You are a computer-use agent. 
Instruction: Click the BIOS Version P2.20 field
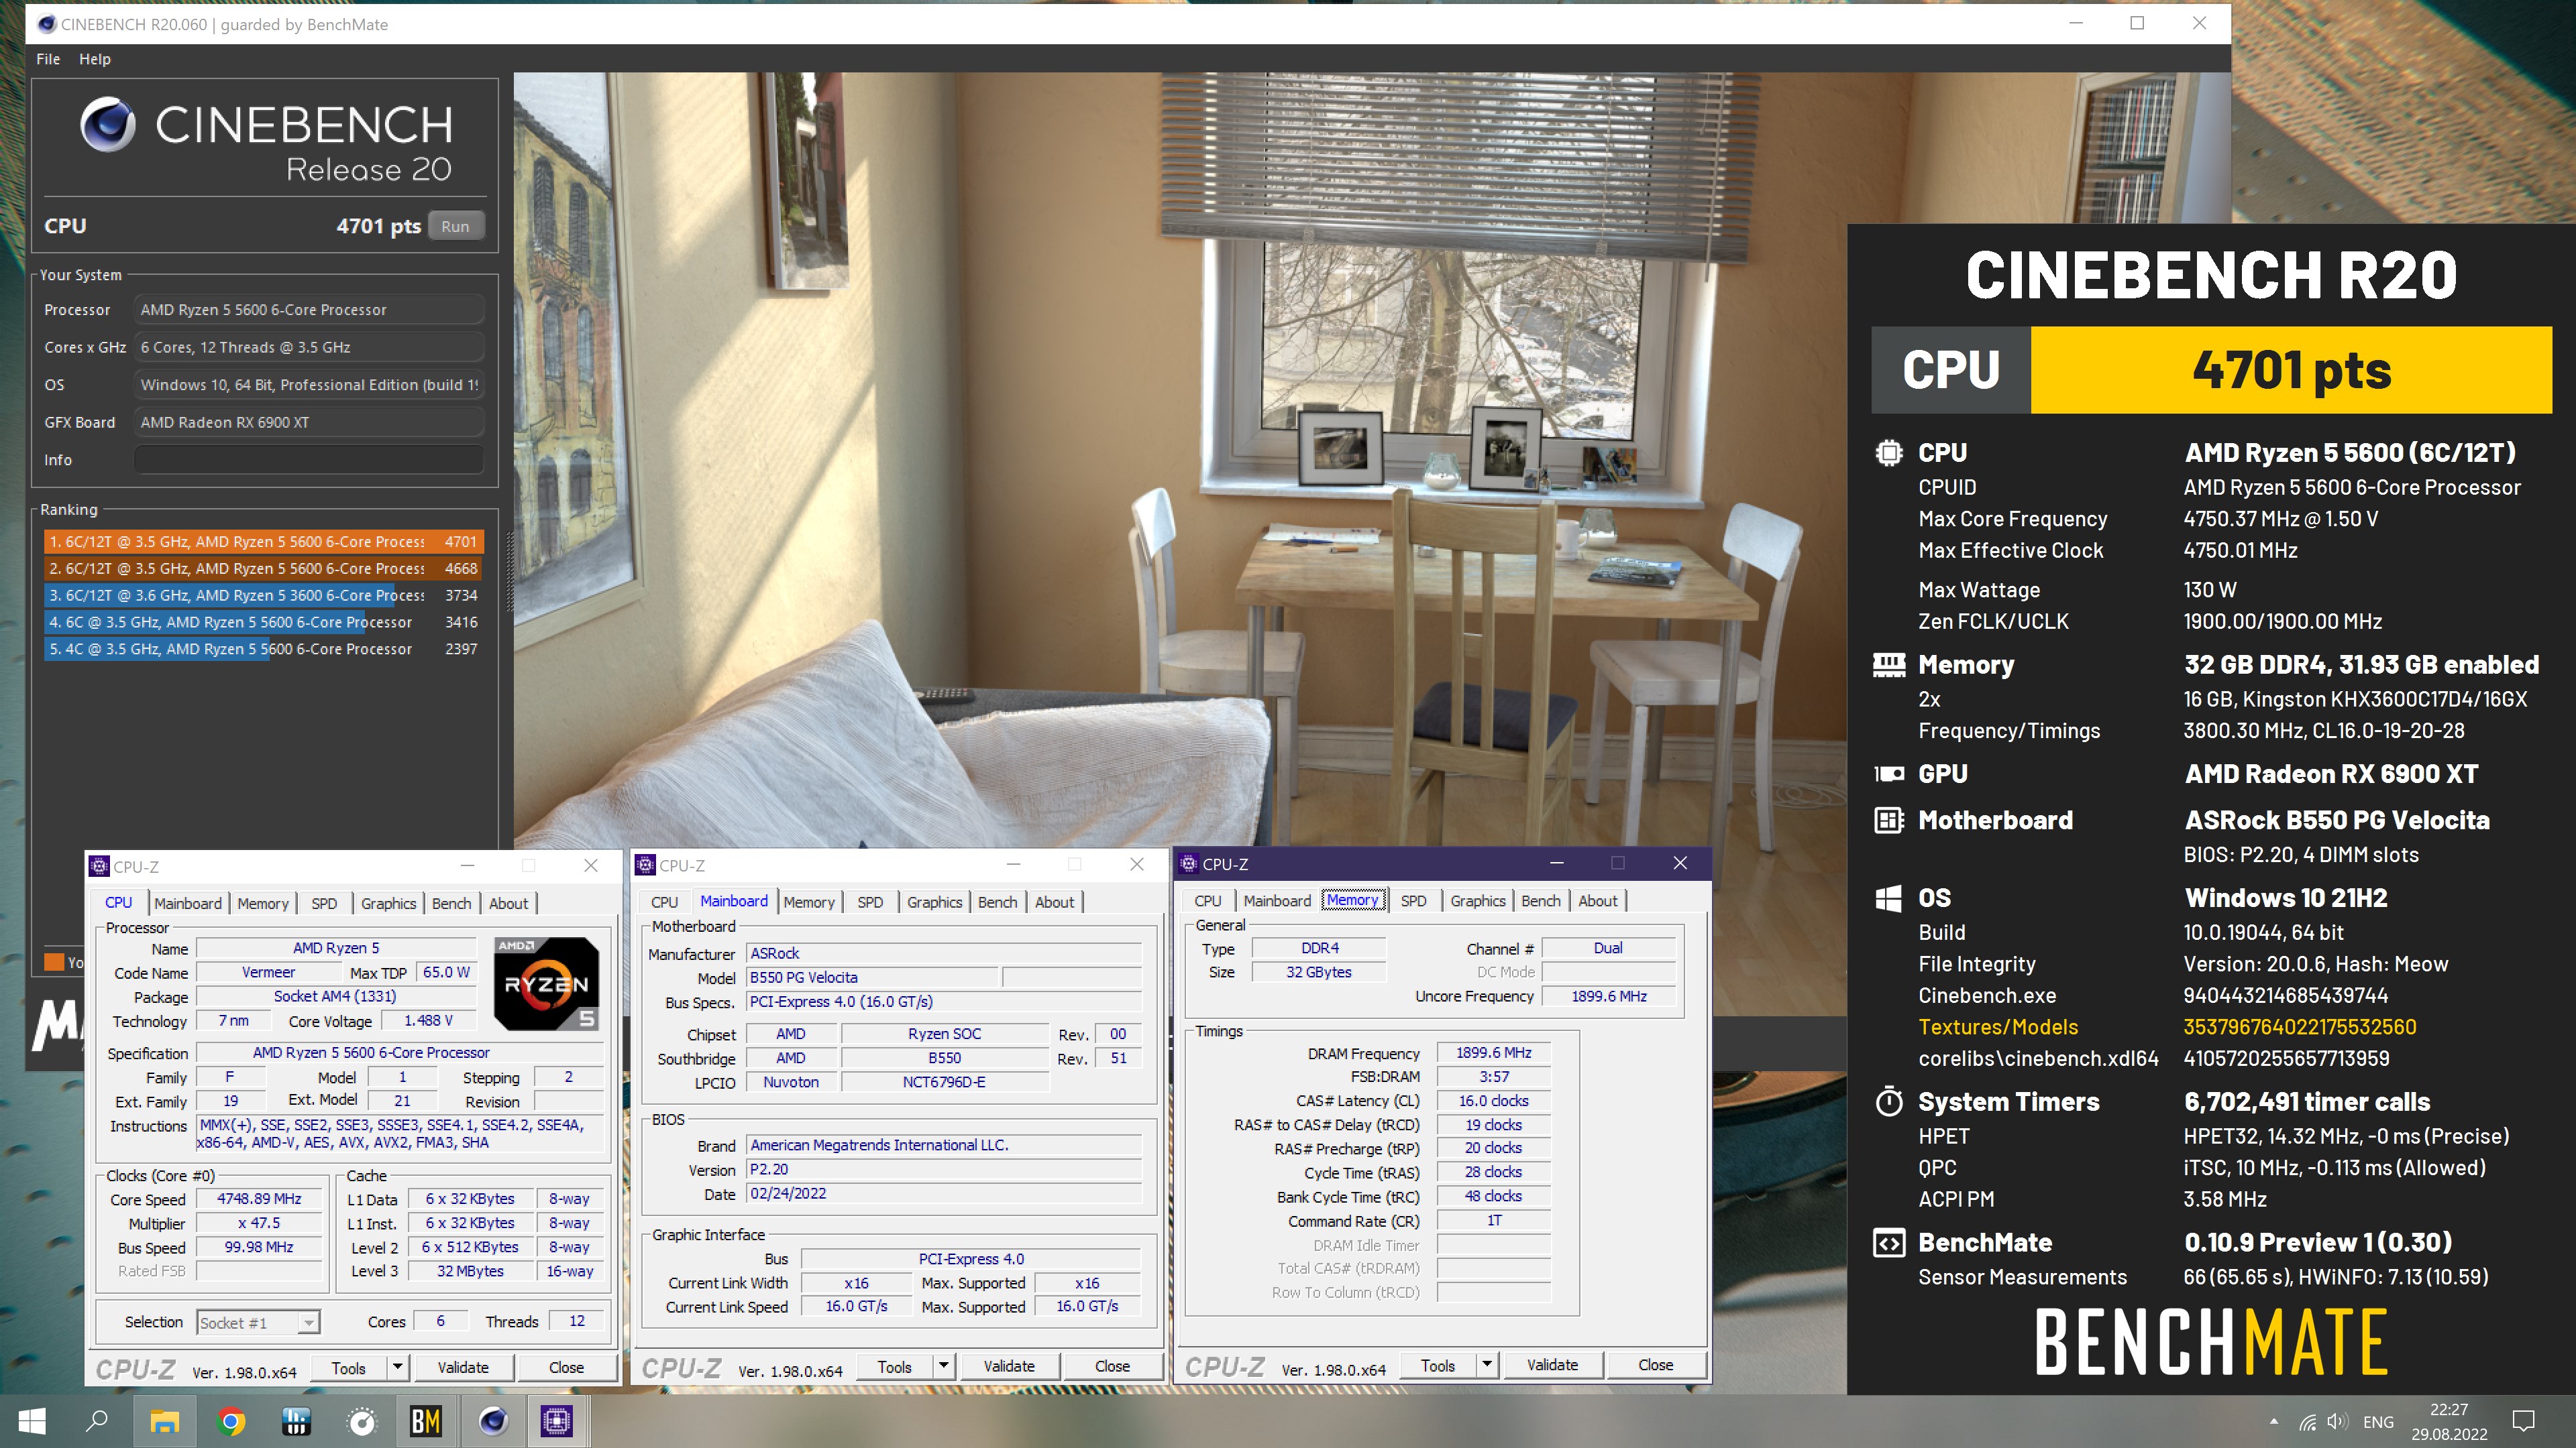pos(944,1170)
